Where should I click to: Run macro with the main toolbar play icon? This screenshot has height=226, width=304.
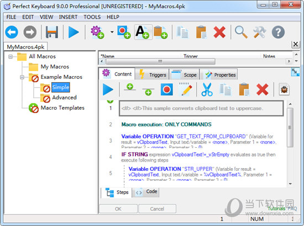coord(74,32)
